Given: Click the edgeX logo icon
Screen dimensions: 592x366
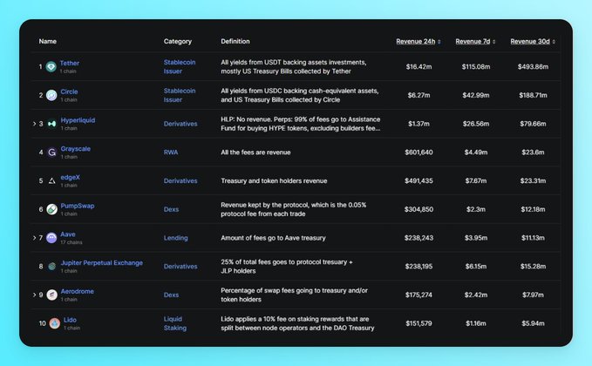Looking at the screenshot, I should [51, 181].
